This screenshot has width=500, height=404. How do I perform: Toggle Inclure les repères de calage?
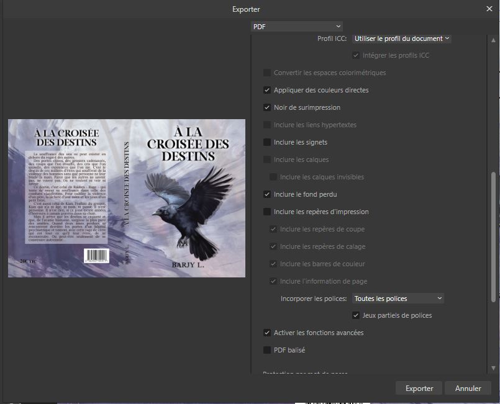click(x=273, y=246)
